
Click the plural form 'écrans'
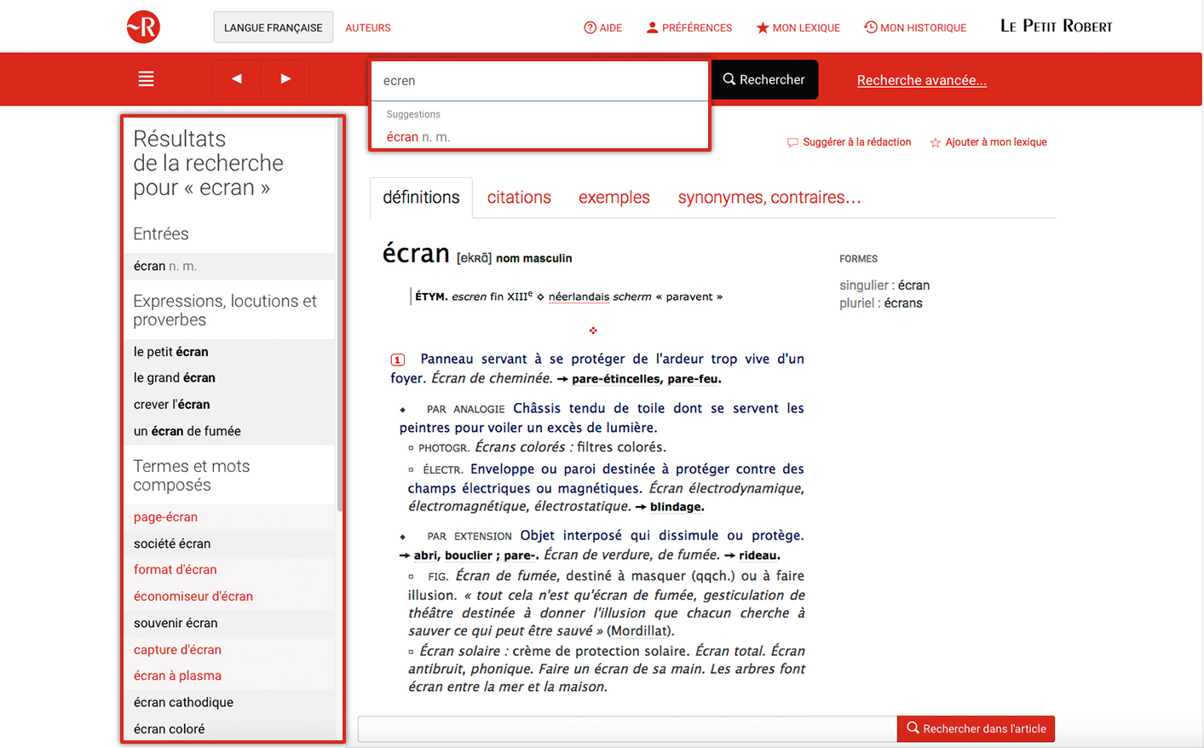click(x=903, y=303)
